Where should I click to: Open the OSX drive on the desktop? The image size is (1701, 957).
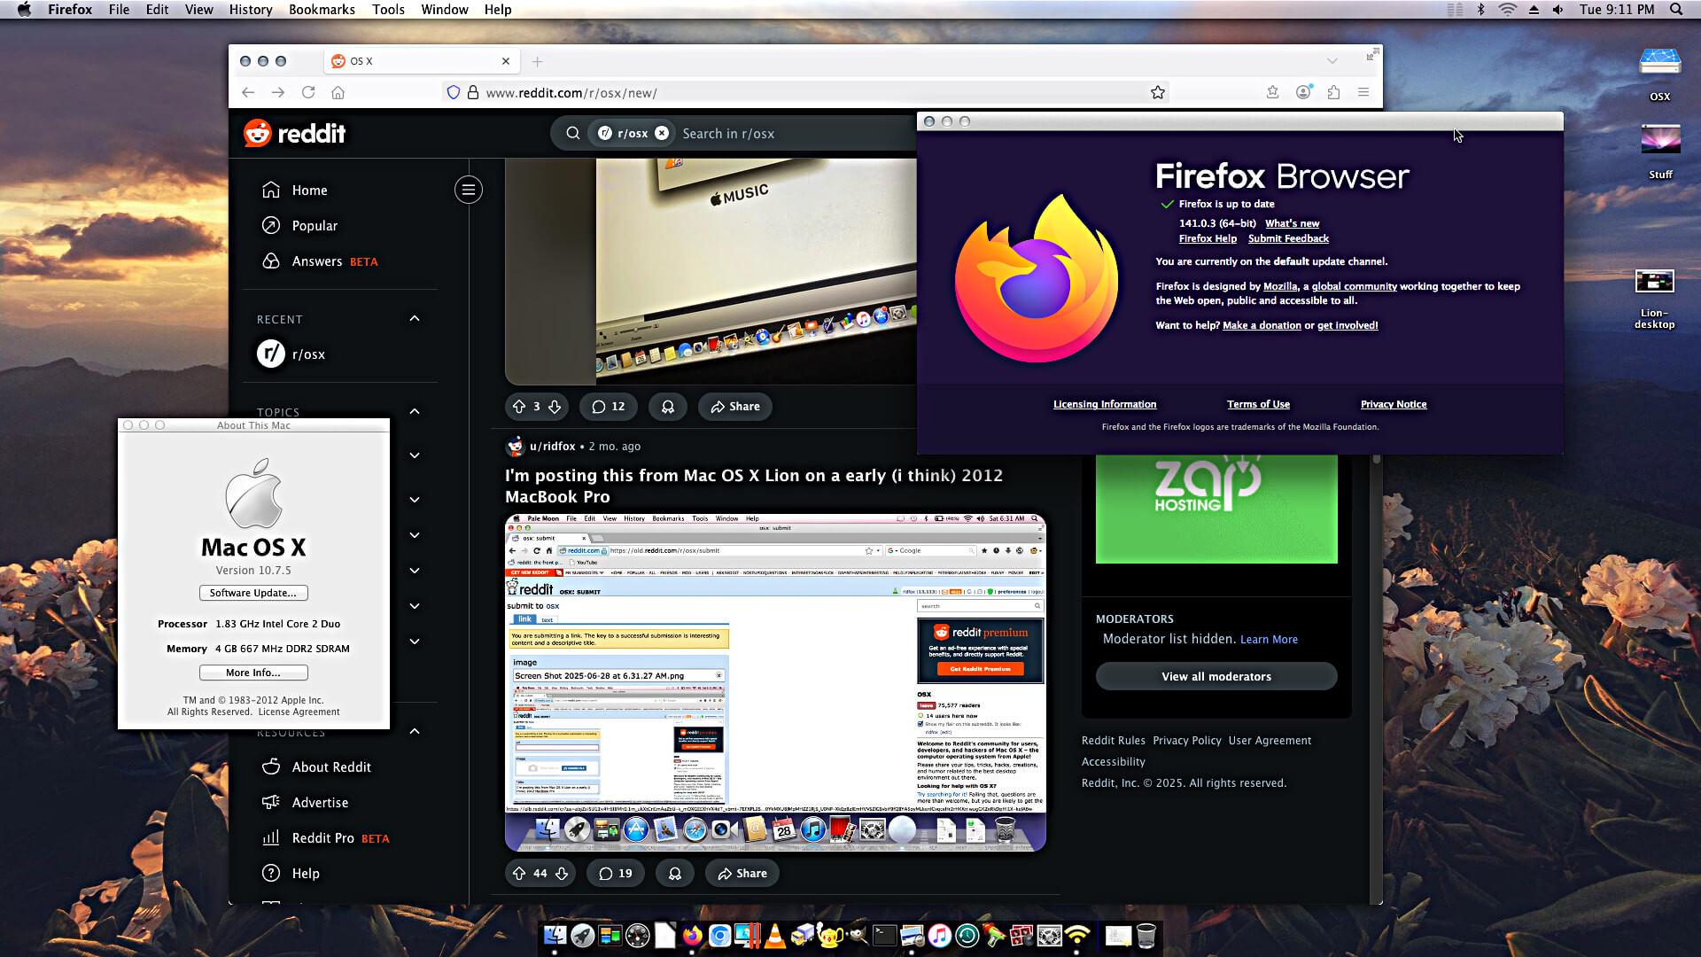(1659, 74)
